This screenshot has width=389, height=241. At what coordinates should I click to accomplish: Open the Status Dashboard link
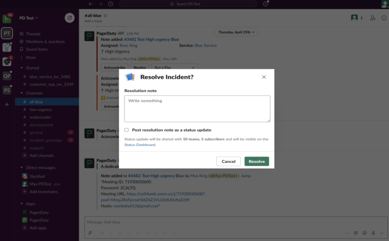[140, 145]
